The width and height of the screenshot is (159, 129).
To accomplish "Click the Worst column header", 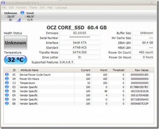I will click(x=100, y=70).
